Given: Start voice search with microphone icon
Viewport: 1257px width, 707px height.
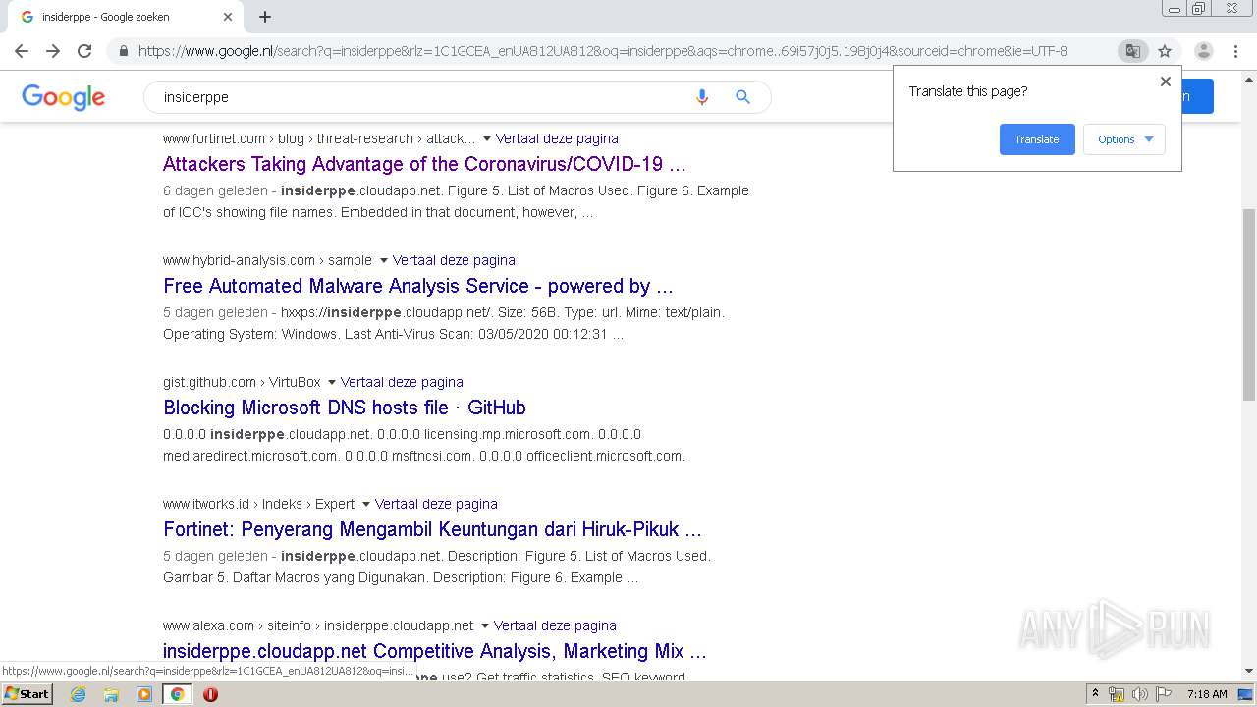Looking at the screenshot, I should pos(701,97).
